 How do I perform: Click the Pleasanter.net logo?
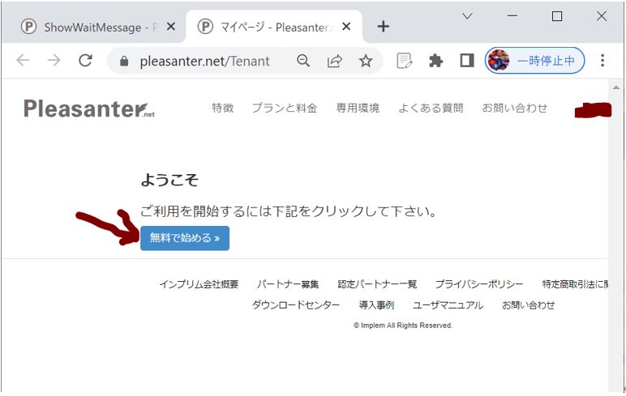click(x=89, y=108)
